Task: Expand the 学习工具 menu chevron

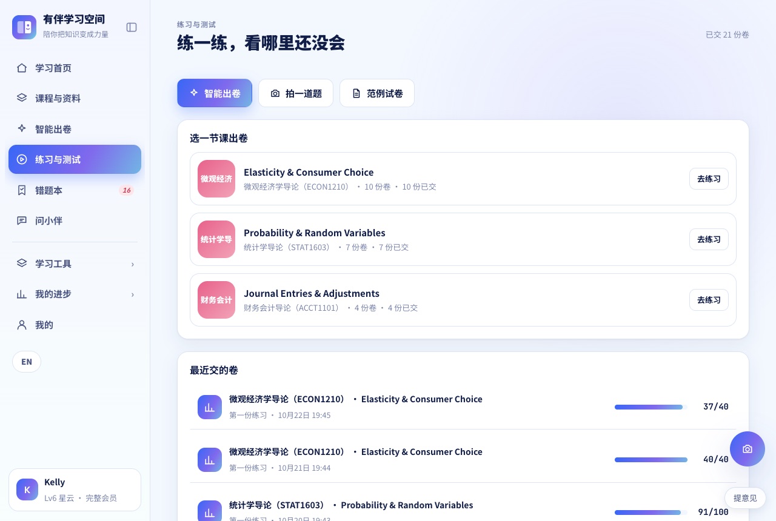Action: click(133, 264)
